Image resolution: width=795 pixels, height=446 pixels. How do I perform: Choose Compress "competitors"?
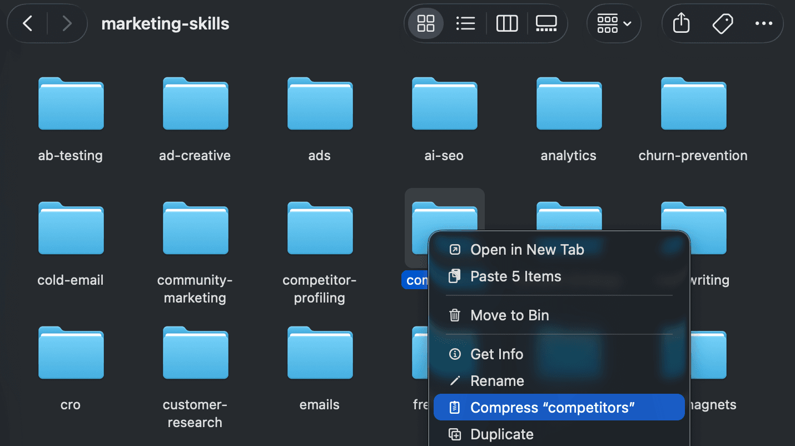pos(559,408)
